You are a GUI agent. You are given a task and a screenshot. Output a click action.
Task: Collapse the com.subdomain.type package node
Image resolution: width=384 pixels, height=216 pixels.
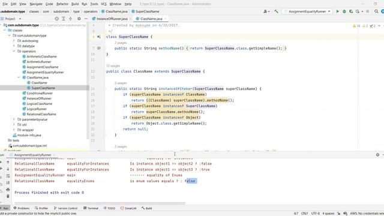(10, 35)
